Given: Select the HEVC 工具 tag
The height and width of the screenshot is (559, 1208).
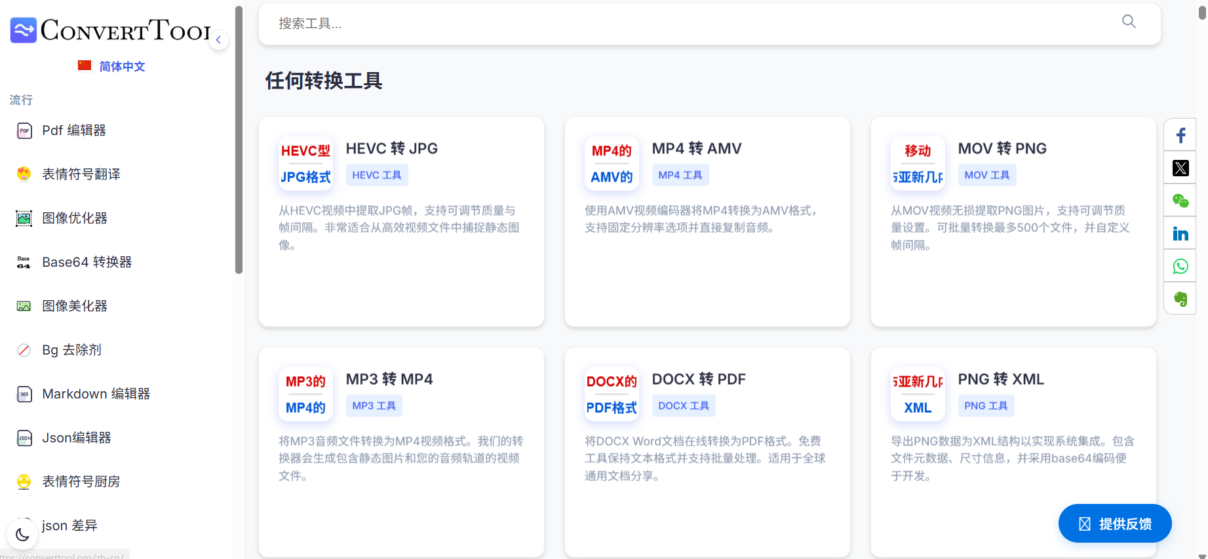Looking at the screenshot, I should point(377,175).
